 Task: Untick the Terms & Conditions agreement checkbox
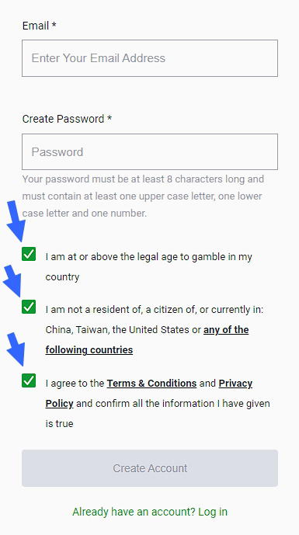pyautogui.click(x=29, y=380)
